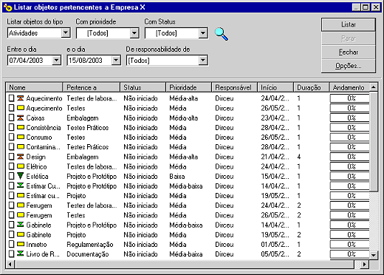The height and width of the screenshot is (275, 384).
Task: Click the 0% progress bar for Design
Action: [x=349, y=157]
